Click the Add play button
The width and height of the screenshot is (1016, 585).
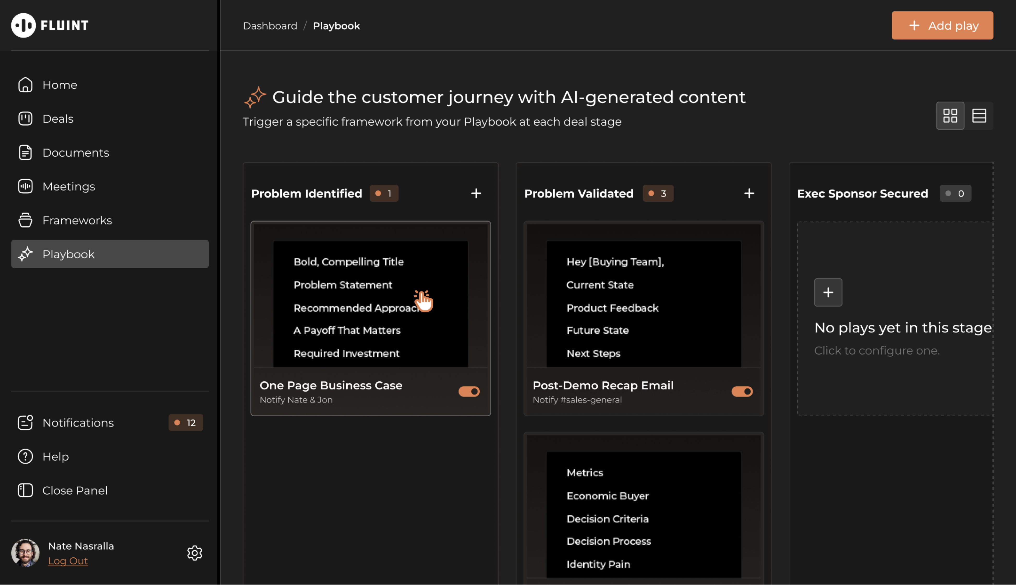942,25
